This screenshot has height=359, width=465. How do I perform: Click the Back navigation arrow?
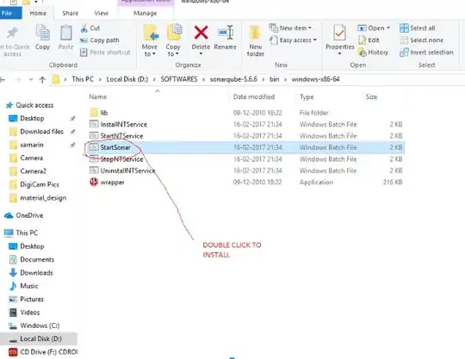[3, 79]
